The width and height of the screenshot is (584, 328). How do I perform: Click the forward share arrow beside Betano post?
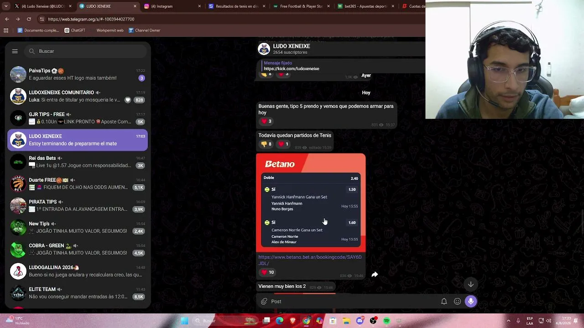point(375,274)
